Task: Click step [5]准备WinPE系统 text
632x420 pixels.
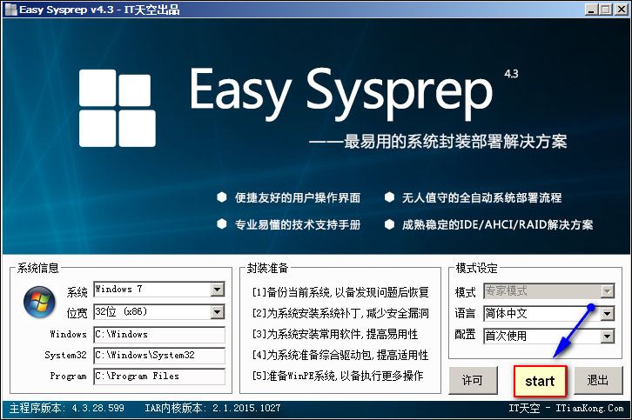Action: (x=338, y=376)
